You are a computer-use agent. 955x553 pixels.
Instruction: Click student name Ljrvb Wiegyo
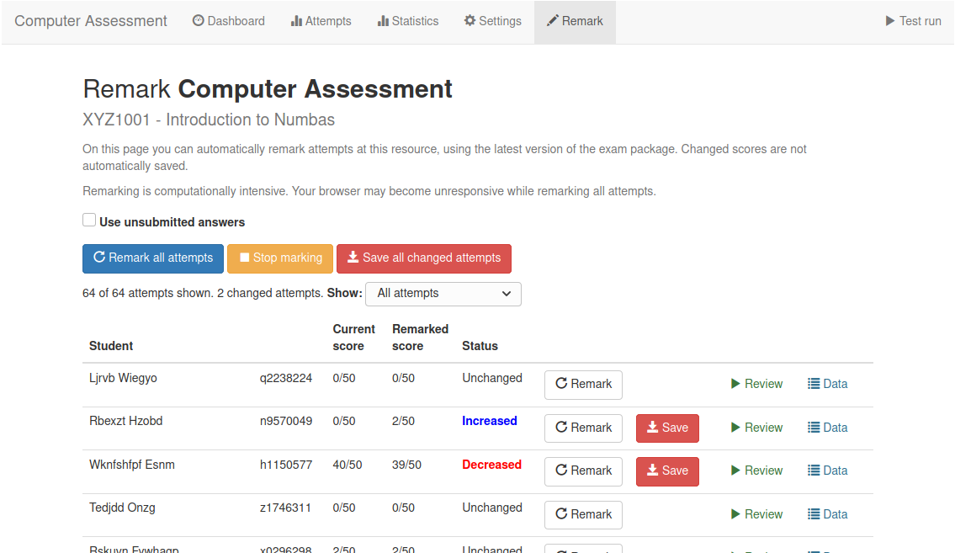123,378
